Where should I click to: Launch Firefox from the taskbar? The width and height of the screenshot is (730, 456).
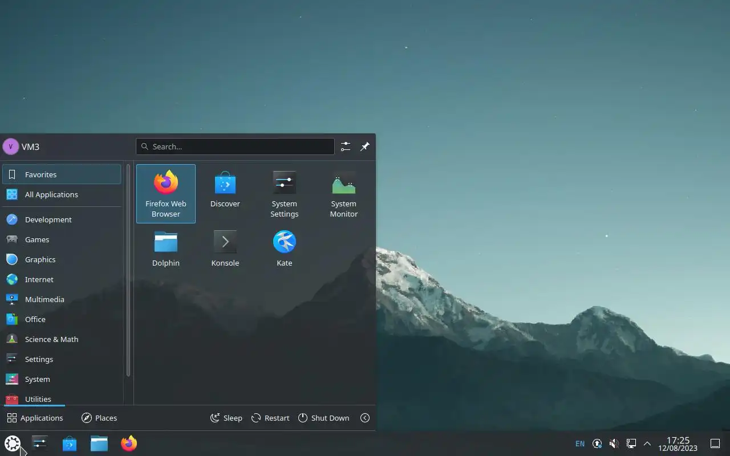click(x=129, y=443)
